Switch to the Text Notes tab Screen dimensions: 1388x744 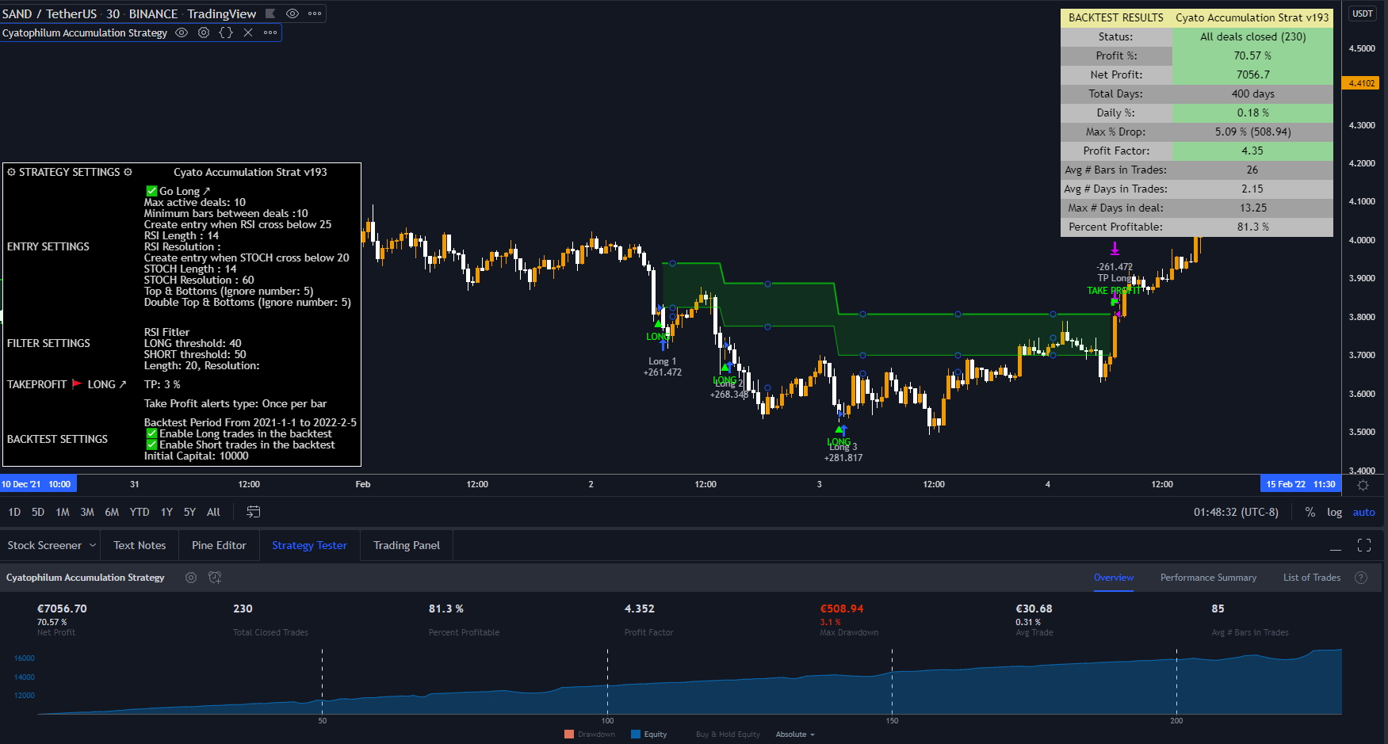pos(140,545)
